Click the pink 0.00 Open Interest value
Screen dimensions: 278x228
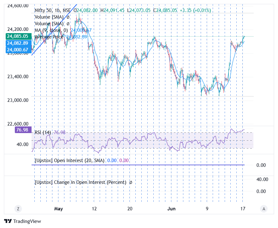[x=124, y=161]
